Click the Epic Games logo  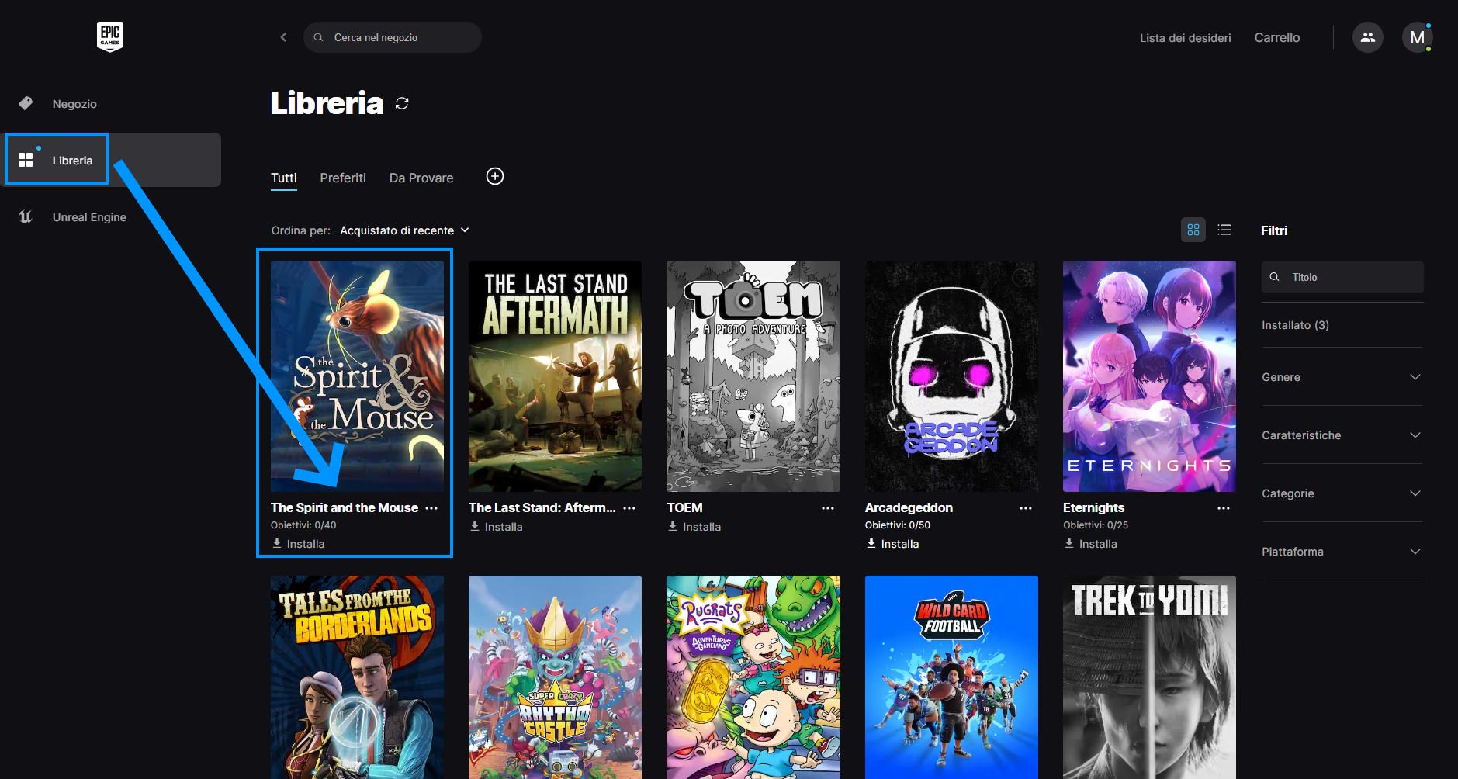coord(110,36)
